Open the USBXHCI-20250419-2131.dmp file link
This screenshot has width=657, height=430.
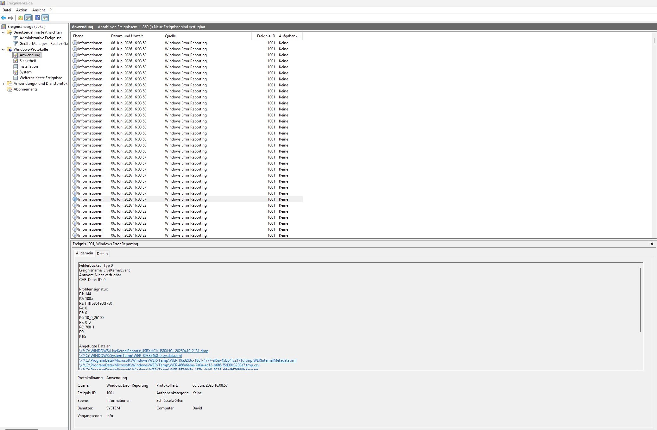click(x=144, y=351)
